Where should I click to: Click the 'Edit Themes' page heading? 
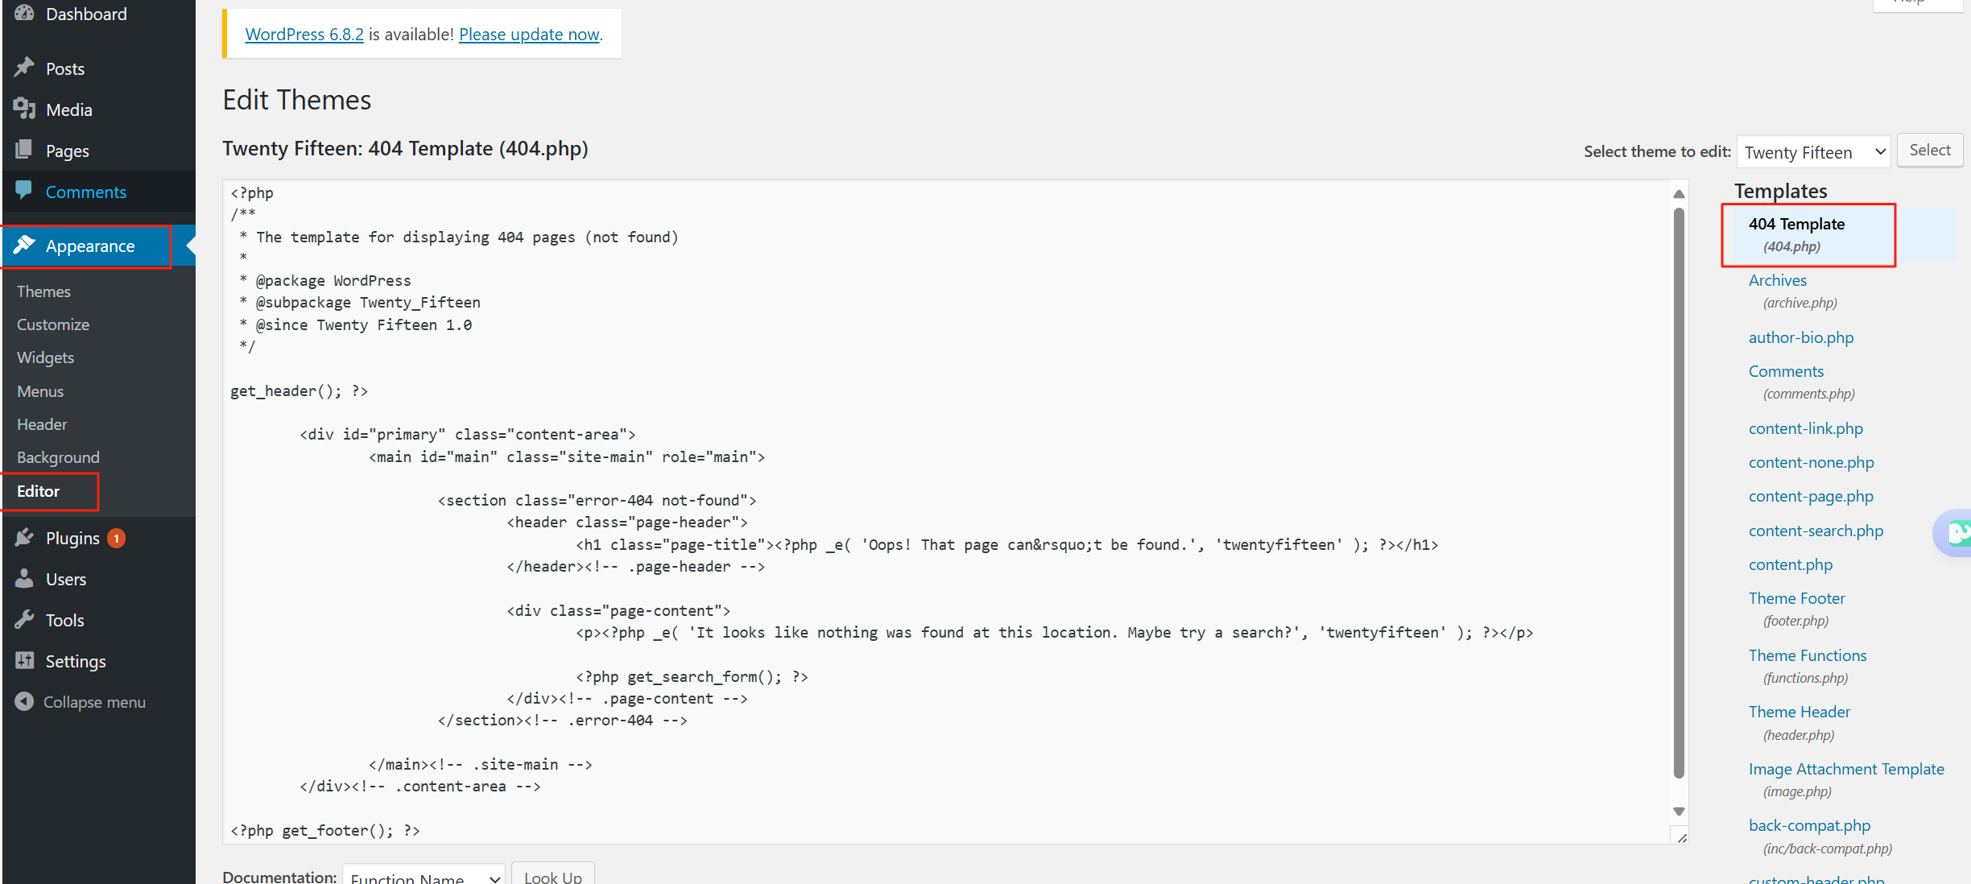click(297, 100)
